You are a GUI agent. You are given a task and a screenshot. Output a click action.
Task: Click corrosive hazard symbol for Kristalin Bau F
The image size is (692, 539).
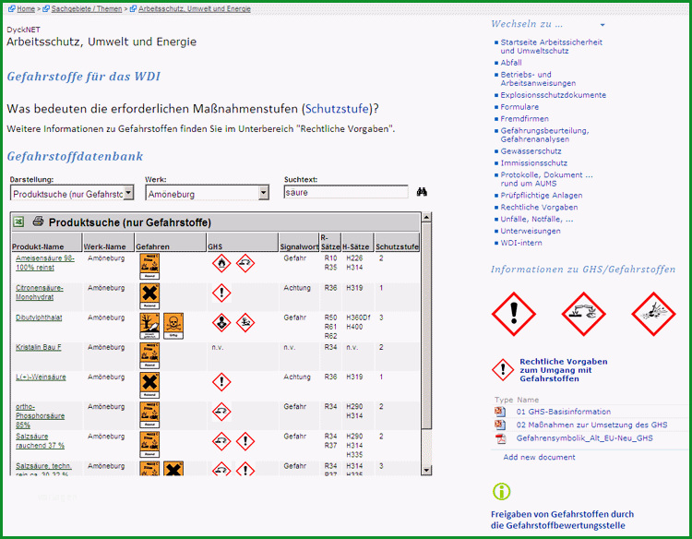[x=149, y=355]
